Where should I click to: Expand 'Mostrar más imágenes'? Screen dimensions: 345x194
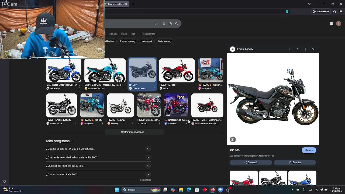pos(134,132)
